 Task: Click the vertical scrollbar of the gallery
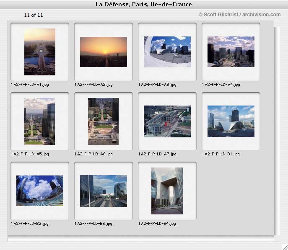277,131
